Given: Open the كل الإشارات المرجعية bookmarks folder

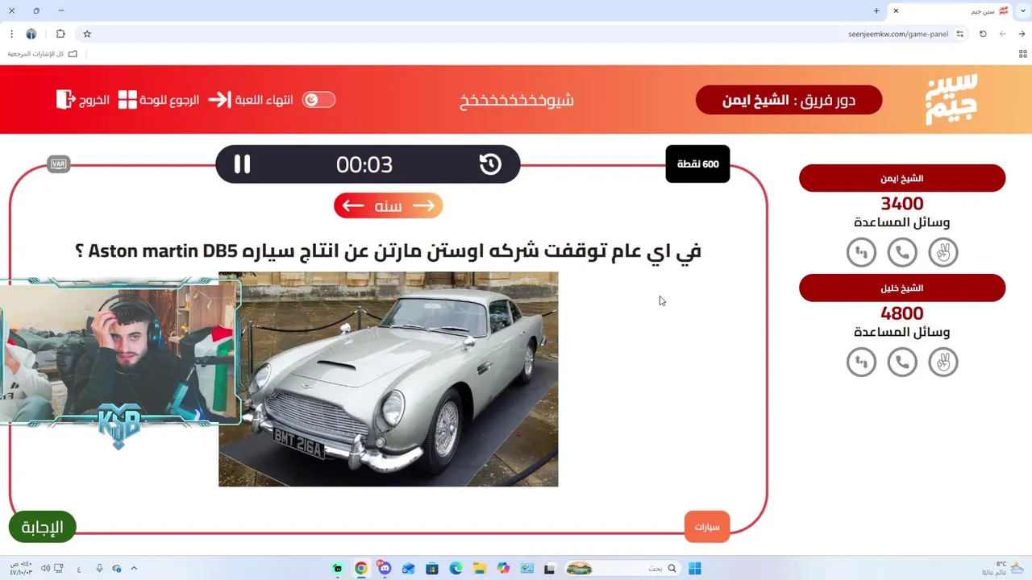Looking at the screenshot, I should pyautogui.click(x=43, y=54).
